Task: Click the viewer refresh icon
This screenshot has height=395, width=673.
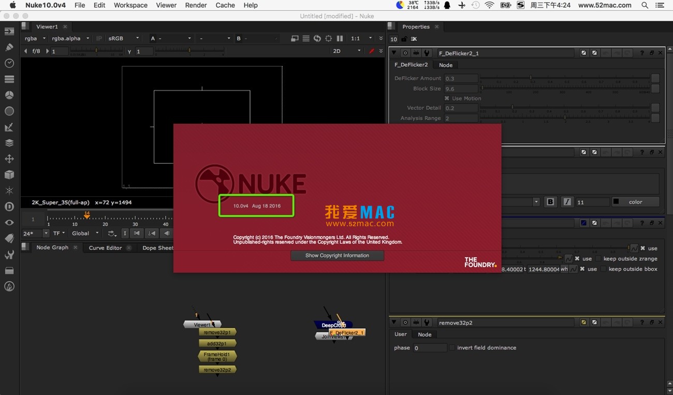Action: tap(317, 38)
